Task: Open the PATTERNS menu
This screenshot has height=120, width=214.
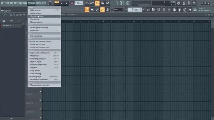Action: [18, 3]
